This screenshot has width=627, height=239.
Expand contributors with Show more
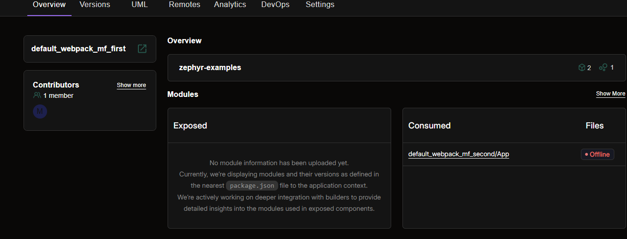tap(131, 85)
